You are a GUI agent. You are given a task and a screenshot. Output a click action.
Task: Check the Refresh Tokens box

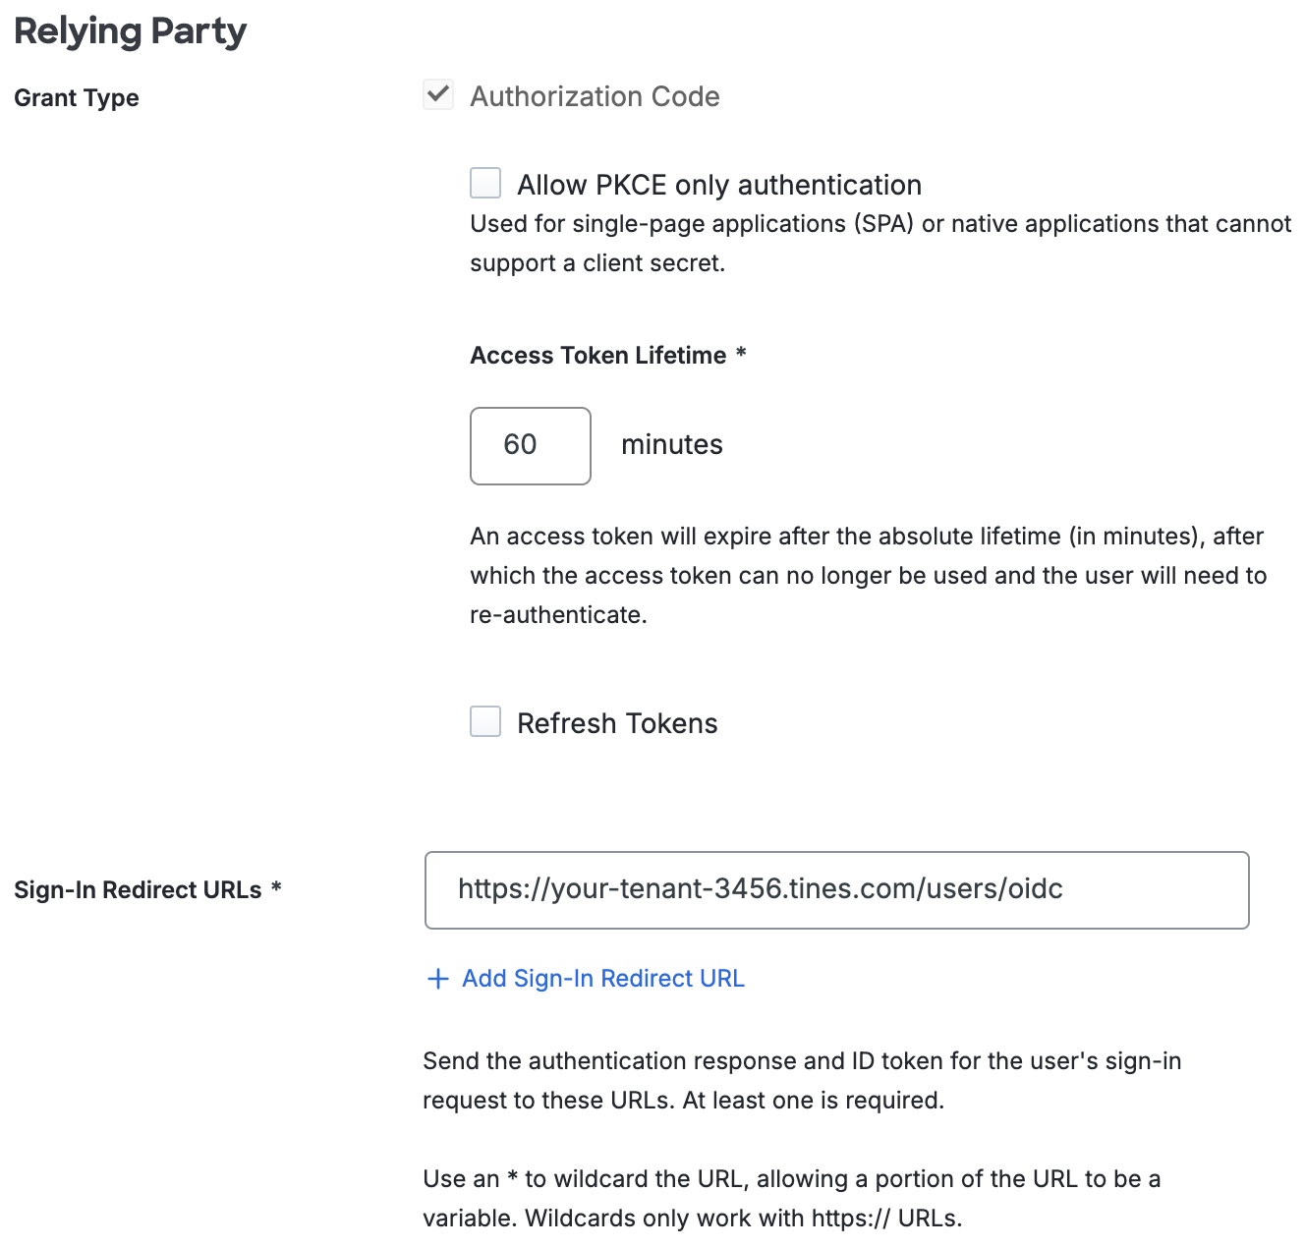coord(485,722)
